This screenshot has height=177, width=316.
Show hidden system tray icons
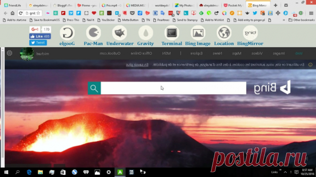point(285,172)
